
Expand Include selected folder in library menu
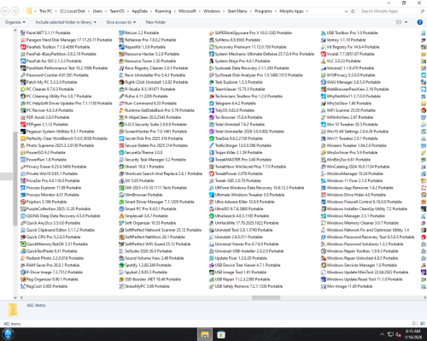click(66, 22)
